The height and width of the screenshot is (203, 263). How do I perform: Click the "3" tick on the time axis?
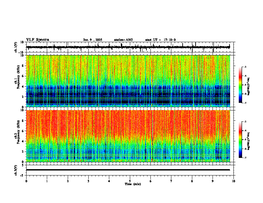pyautogui.click(x=88, y=181)
